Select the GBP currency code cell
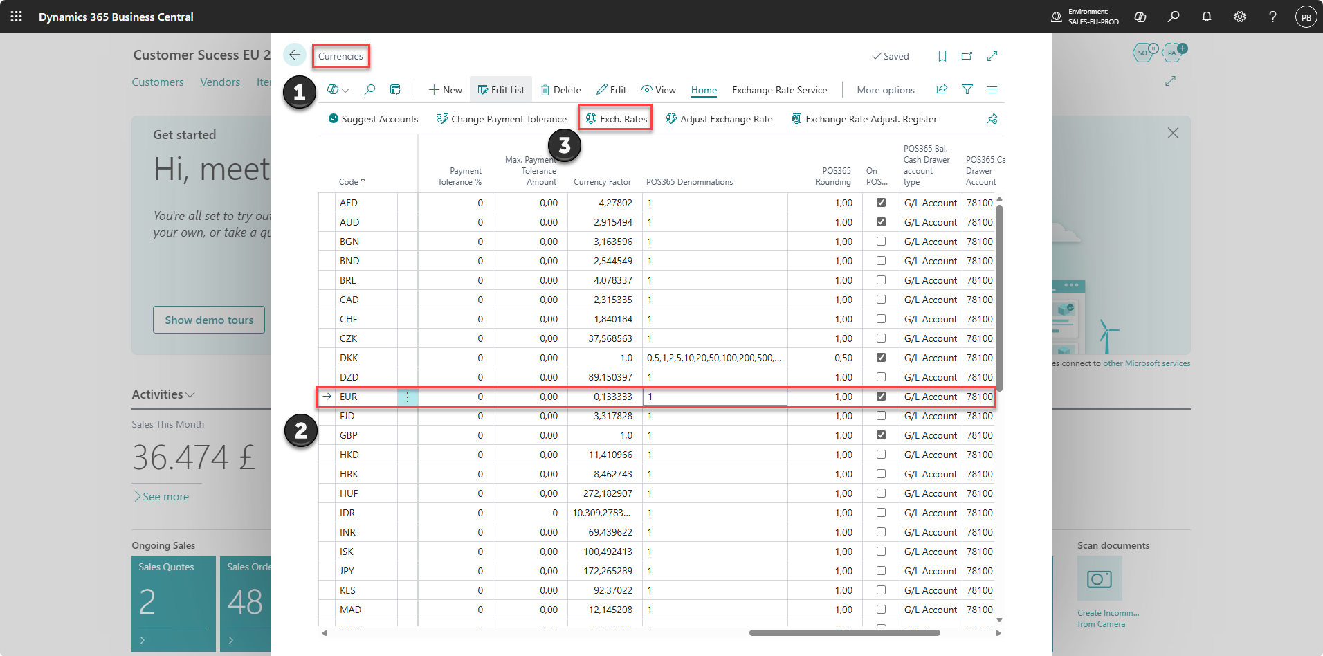 pyautogui.click(x=367, y=435)
